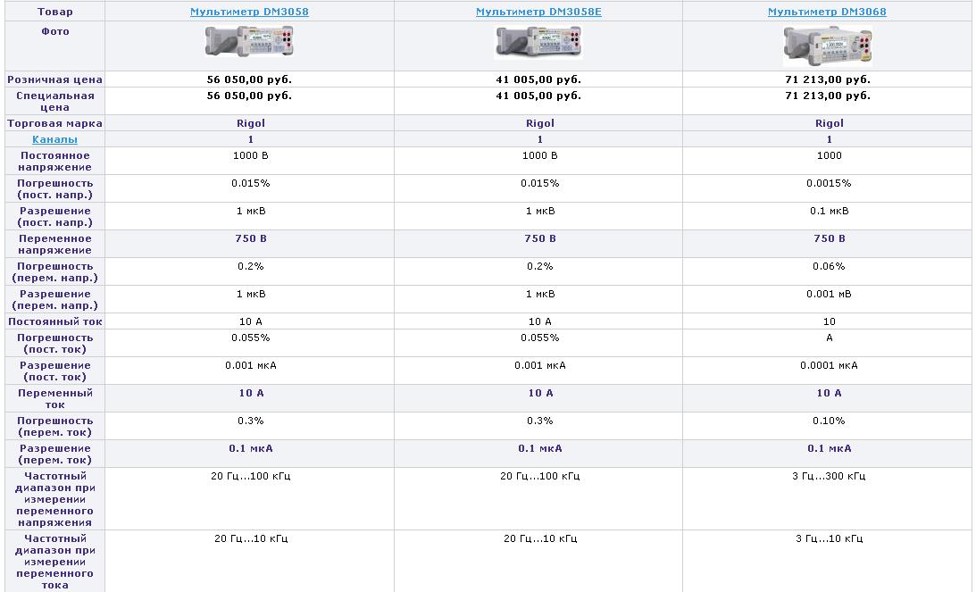Viewport: 976px width, 592px height.
Task: Click the Фото row label
Action: pyautogui.click(x=54, y=31)
